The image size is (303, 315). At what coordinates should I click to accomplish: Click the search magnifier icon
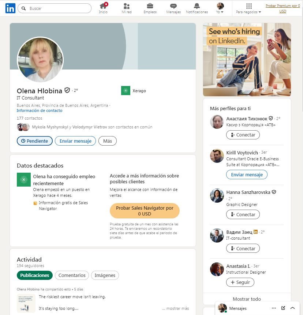click(24, 8)
